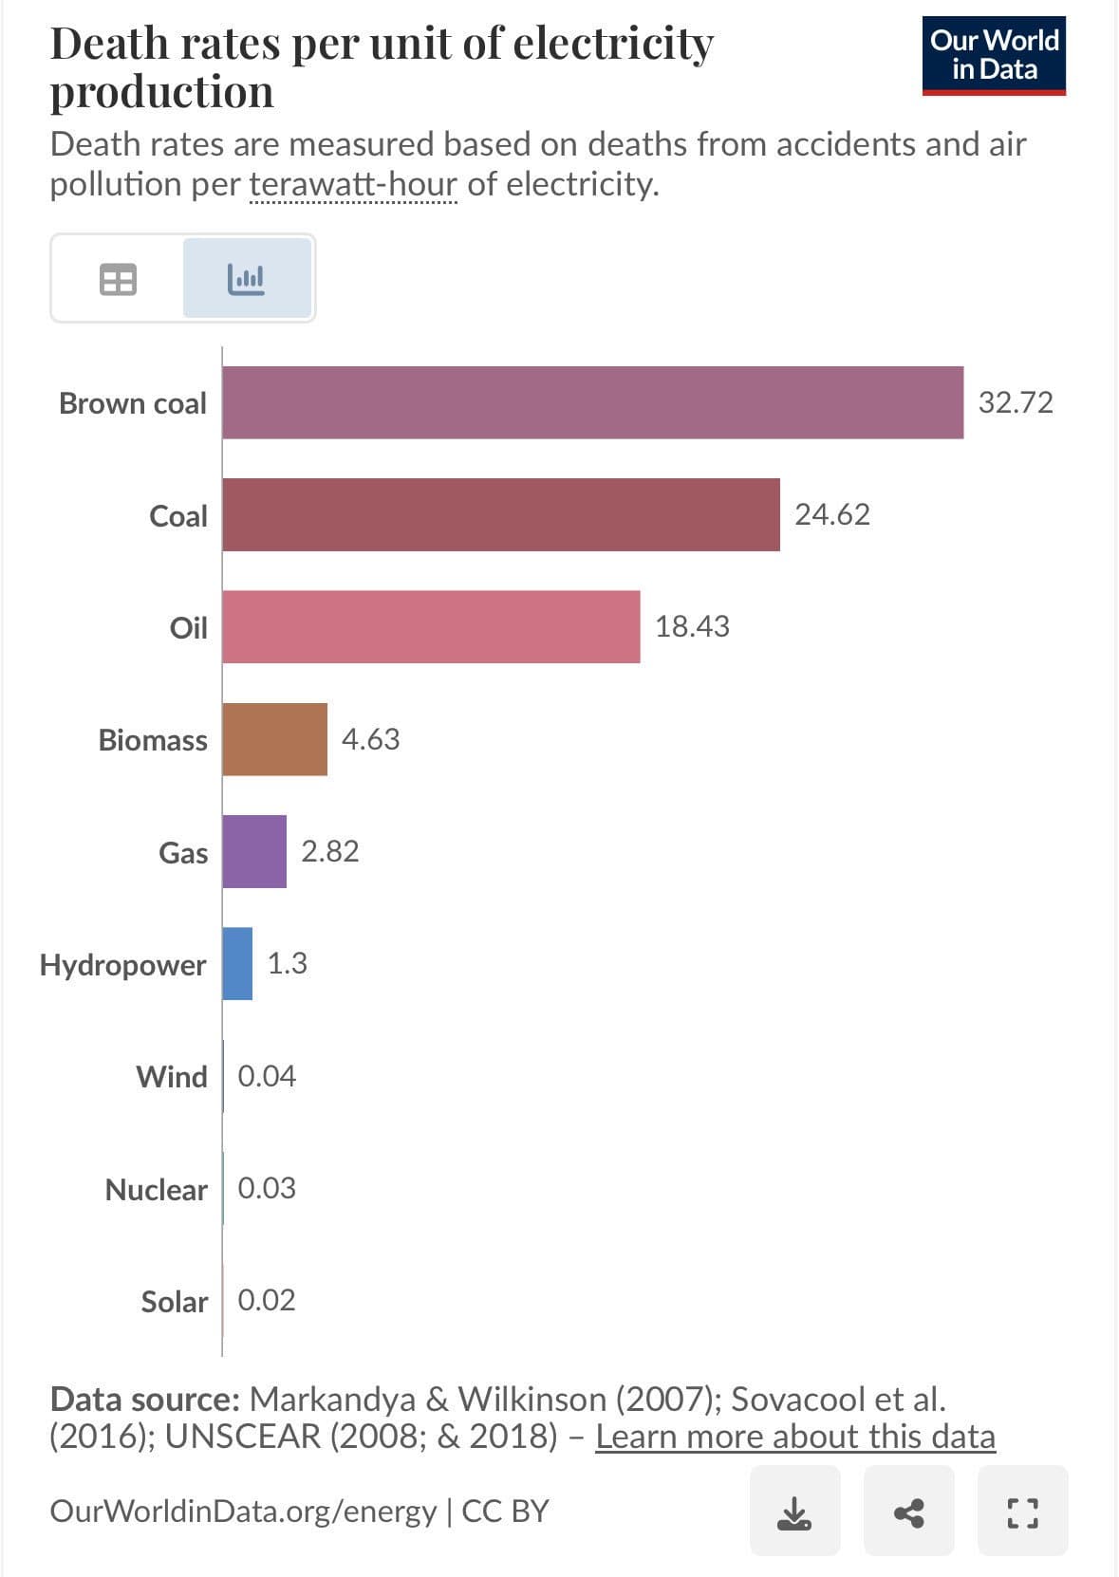Click the purple Gas bar

(x=254, y=851)
